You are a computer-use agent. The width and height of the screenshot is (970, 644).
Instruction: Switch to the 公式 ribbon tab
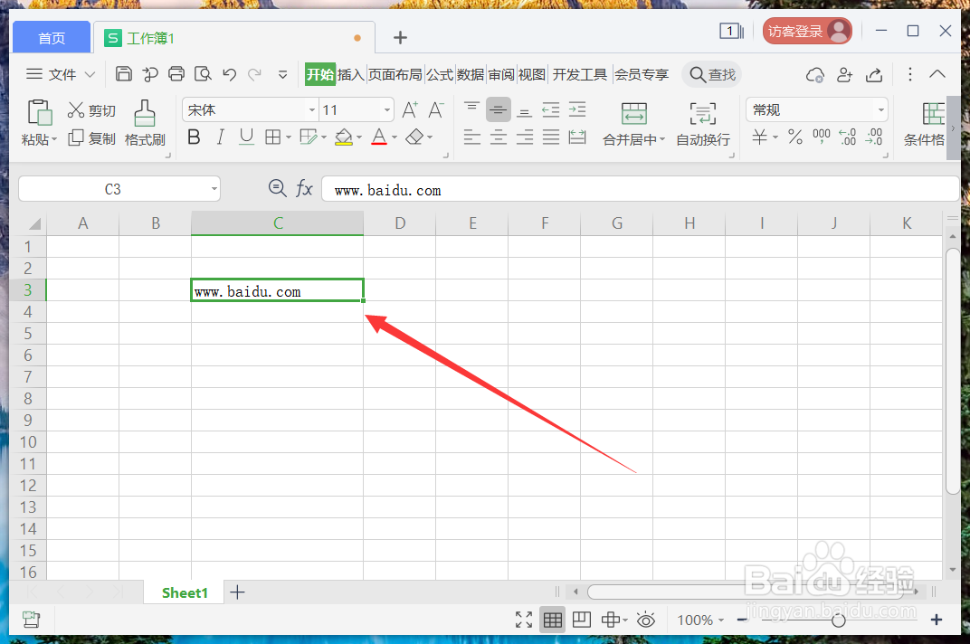click(x=440, y=74)
